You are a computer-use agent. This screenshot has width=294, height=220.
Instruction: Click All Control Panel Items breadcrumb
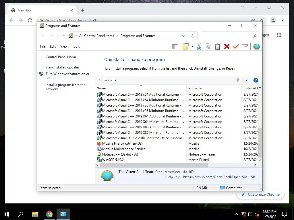(96, 36)
